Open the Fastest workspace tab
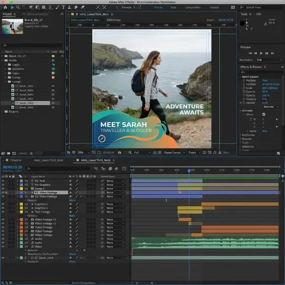 214,8
